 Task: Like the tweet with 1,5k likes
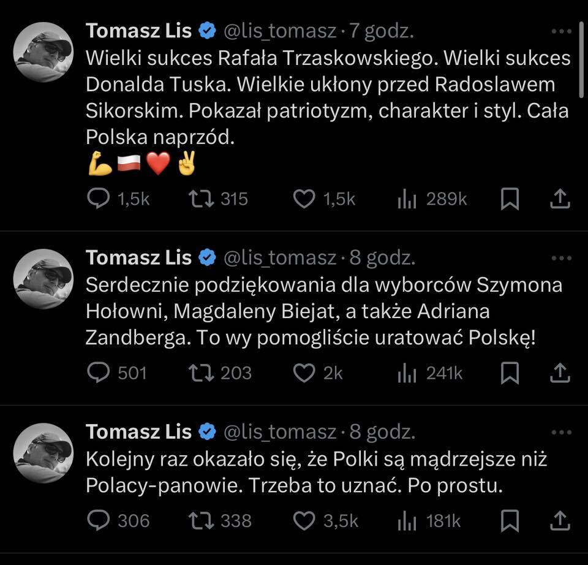tap(304, 199)
